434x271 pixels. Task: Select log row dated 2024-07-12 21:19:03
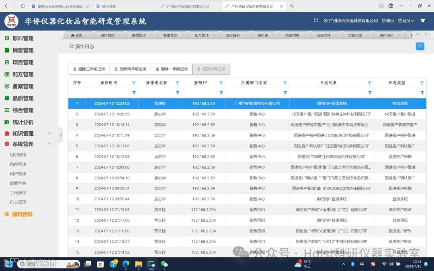click(247, 210)
